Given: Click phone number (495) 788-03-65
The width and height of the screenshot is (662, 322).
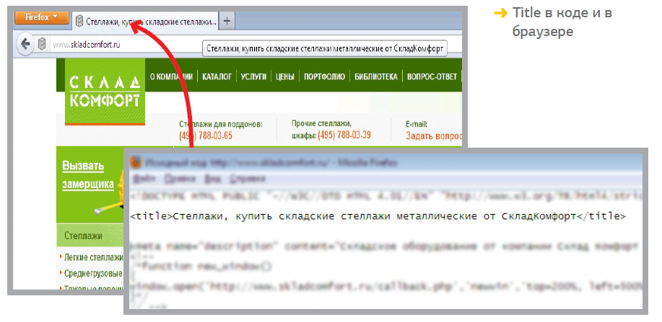Looking at the screenshot, I should 206,135.
